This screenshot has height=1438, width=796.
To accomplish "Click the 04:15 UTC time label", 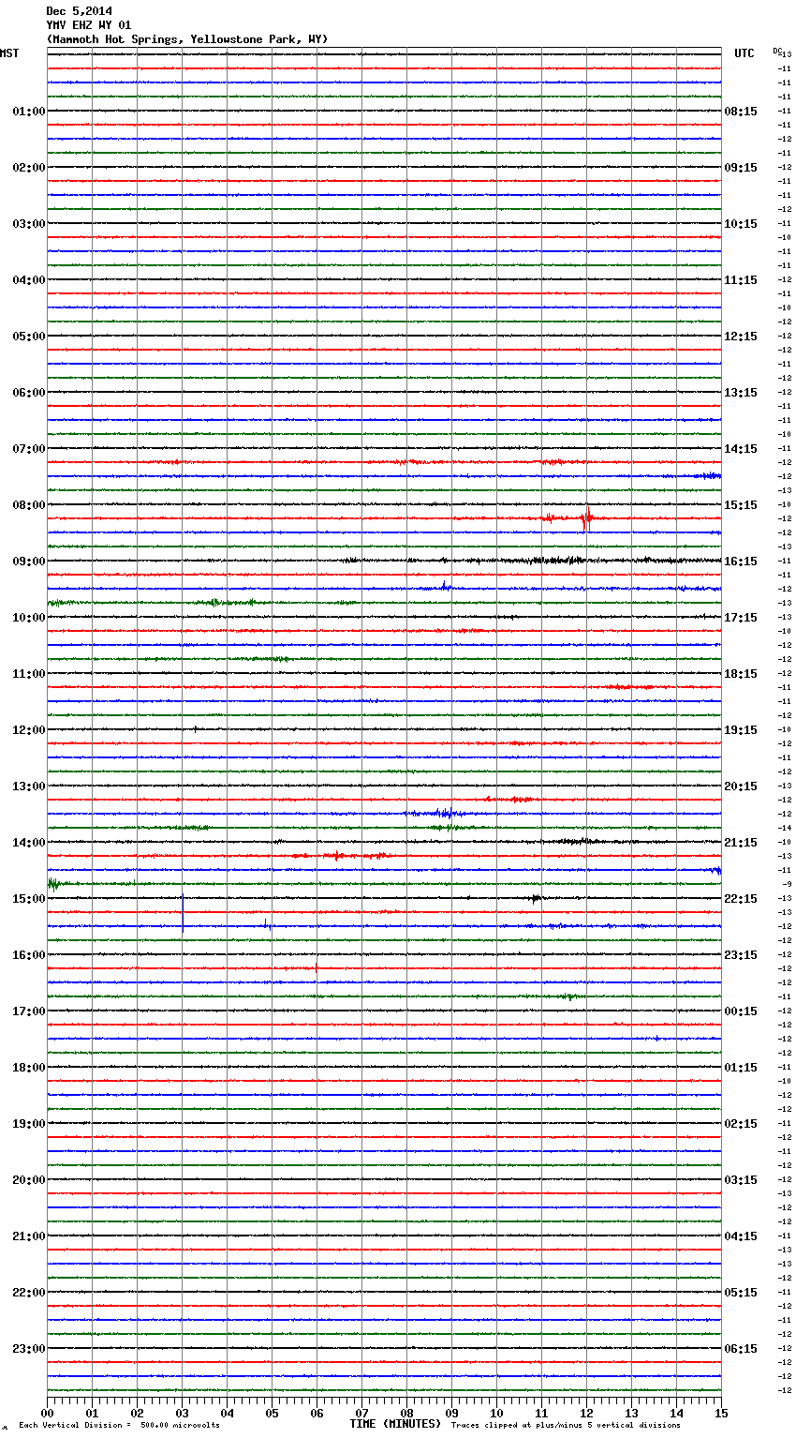I will (741, 1236).
